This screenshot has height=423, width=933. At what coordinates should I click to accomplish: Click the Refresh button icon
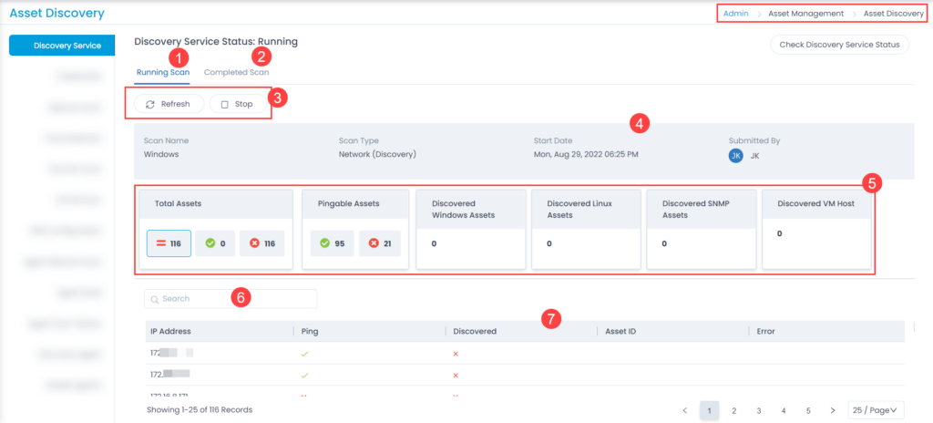150,104
